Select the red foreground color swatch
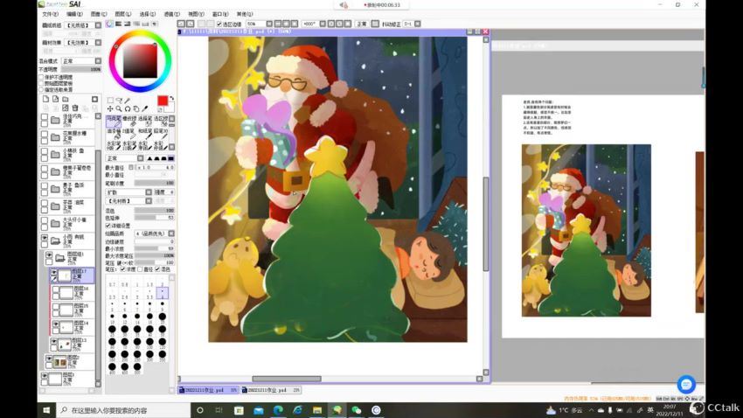Viewport: 743px width, 418px height. point(163,101)
